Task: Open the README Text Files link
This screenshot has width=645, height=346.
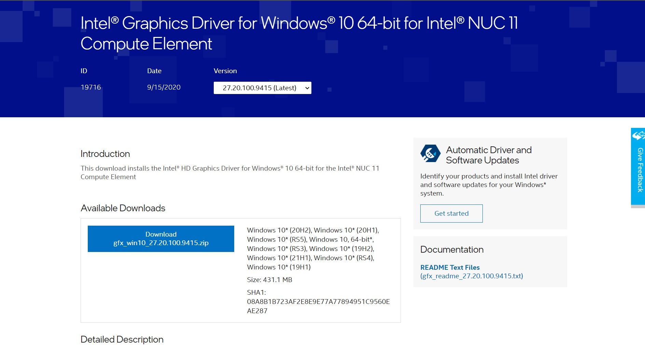Action: click(x=472, y=271)
